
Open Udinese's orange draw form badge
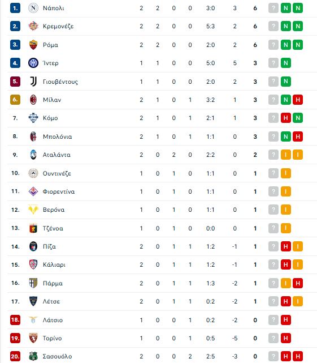click(x=286, y=173)
